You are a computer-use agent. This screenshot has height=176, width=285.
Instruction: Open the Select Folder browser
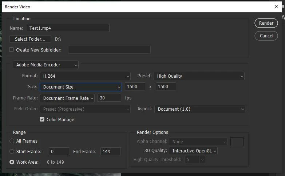(x=30, y=39)
